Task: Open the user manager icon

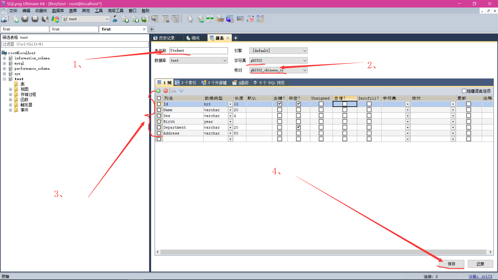Action: tap(115, 19)
